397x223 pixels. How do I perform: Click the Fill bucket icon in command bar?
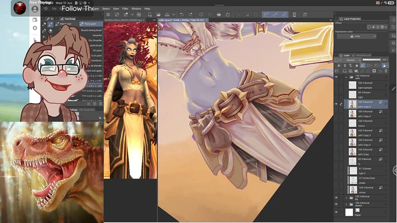click(219, 14)
